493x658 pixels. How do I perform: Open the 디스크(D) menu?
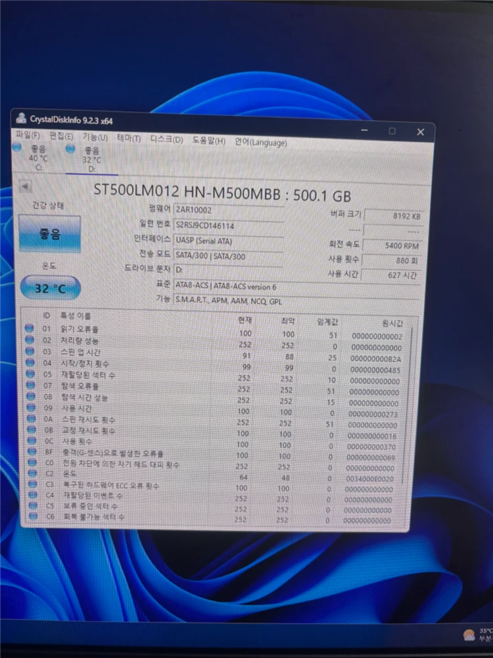[x=166, y=139]
